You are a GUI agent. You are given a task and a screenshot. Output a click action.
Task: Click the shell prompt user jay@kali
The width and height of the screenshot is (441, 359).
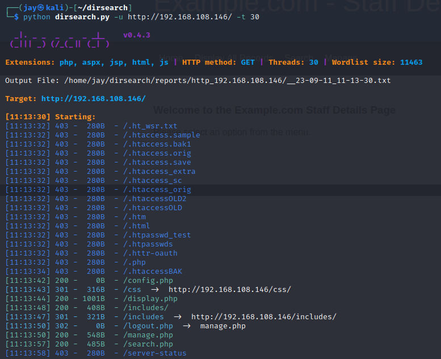(44, 7)
